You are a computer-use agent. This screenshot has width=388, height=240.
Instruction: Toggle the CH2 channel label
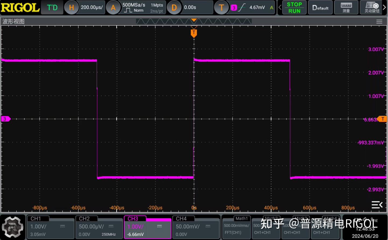(x=84, y=219)
